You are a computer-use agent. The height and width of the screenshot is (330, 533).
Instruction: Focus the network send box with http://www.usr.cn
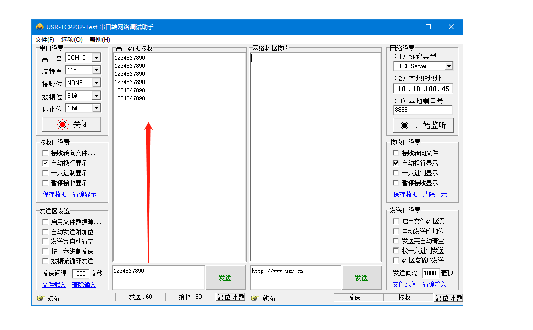pyautogui.click(x=295, y=278)
